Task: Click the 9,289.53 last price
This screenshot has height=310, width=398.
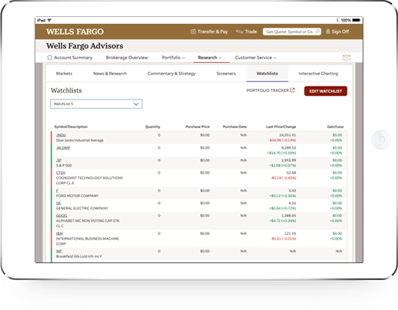Action: coord(288,148)
